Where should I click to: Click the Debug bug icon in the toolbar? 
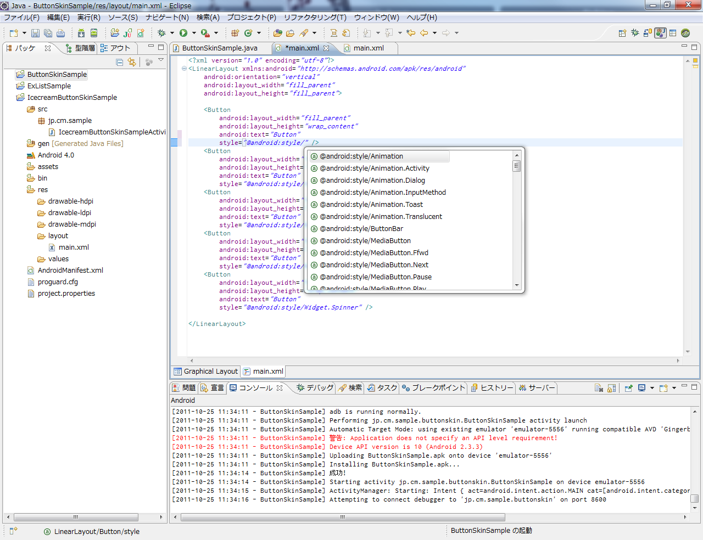pos(161,33)
